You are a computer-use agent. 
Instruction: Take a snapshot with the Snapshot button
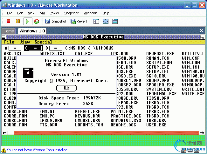tap(56, 21)
